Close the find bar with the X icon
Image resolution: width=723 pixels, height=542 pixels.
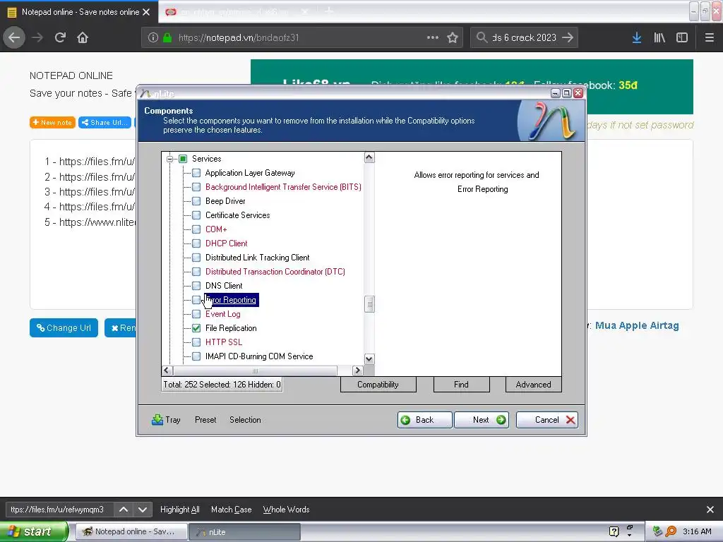tap(710, 510)
